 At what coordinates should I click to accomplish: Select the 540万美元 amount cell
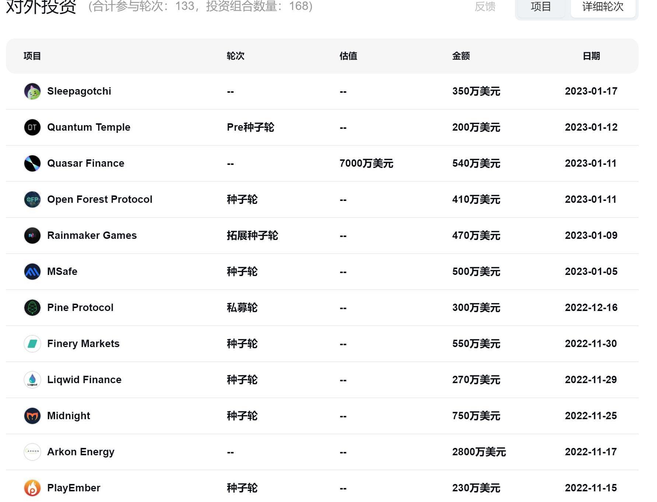pyautogui.click(x=476, y=163)
